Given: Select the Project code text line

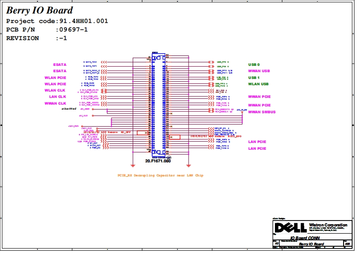Looking at the screenshot, I should coord(57,21).
